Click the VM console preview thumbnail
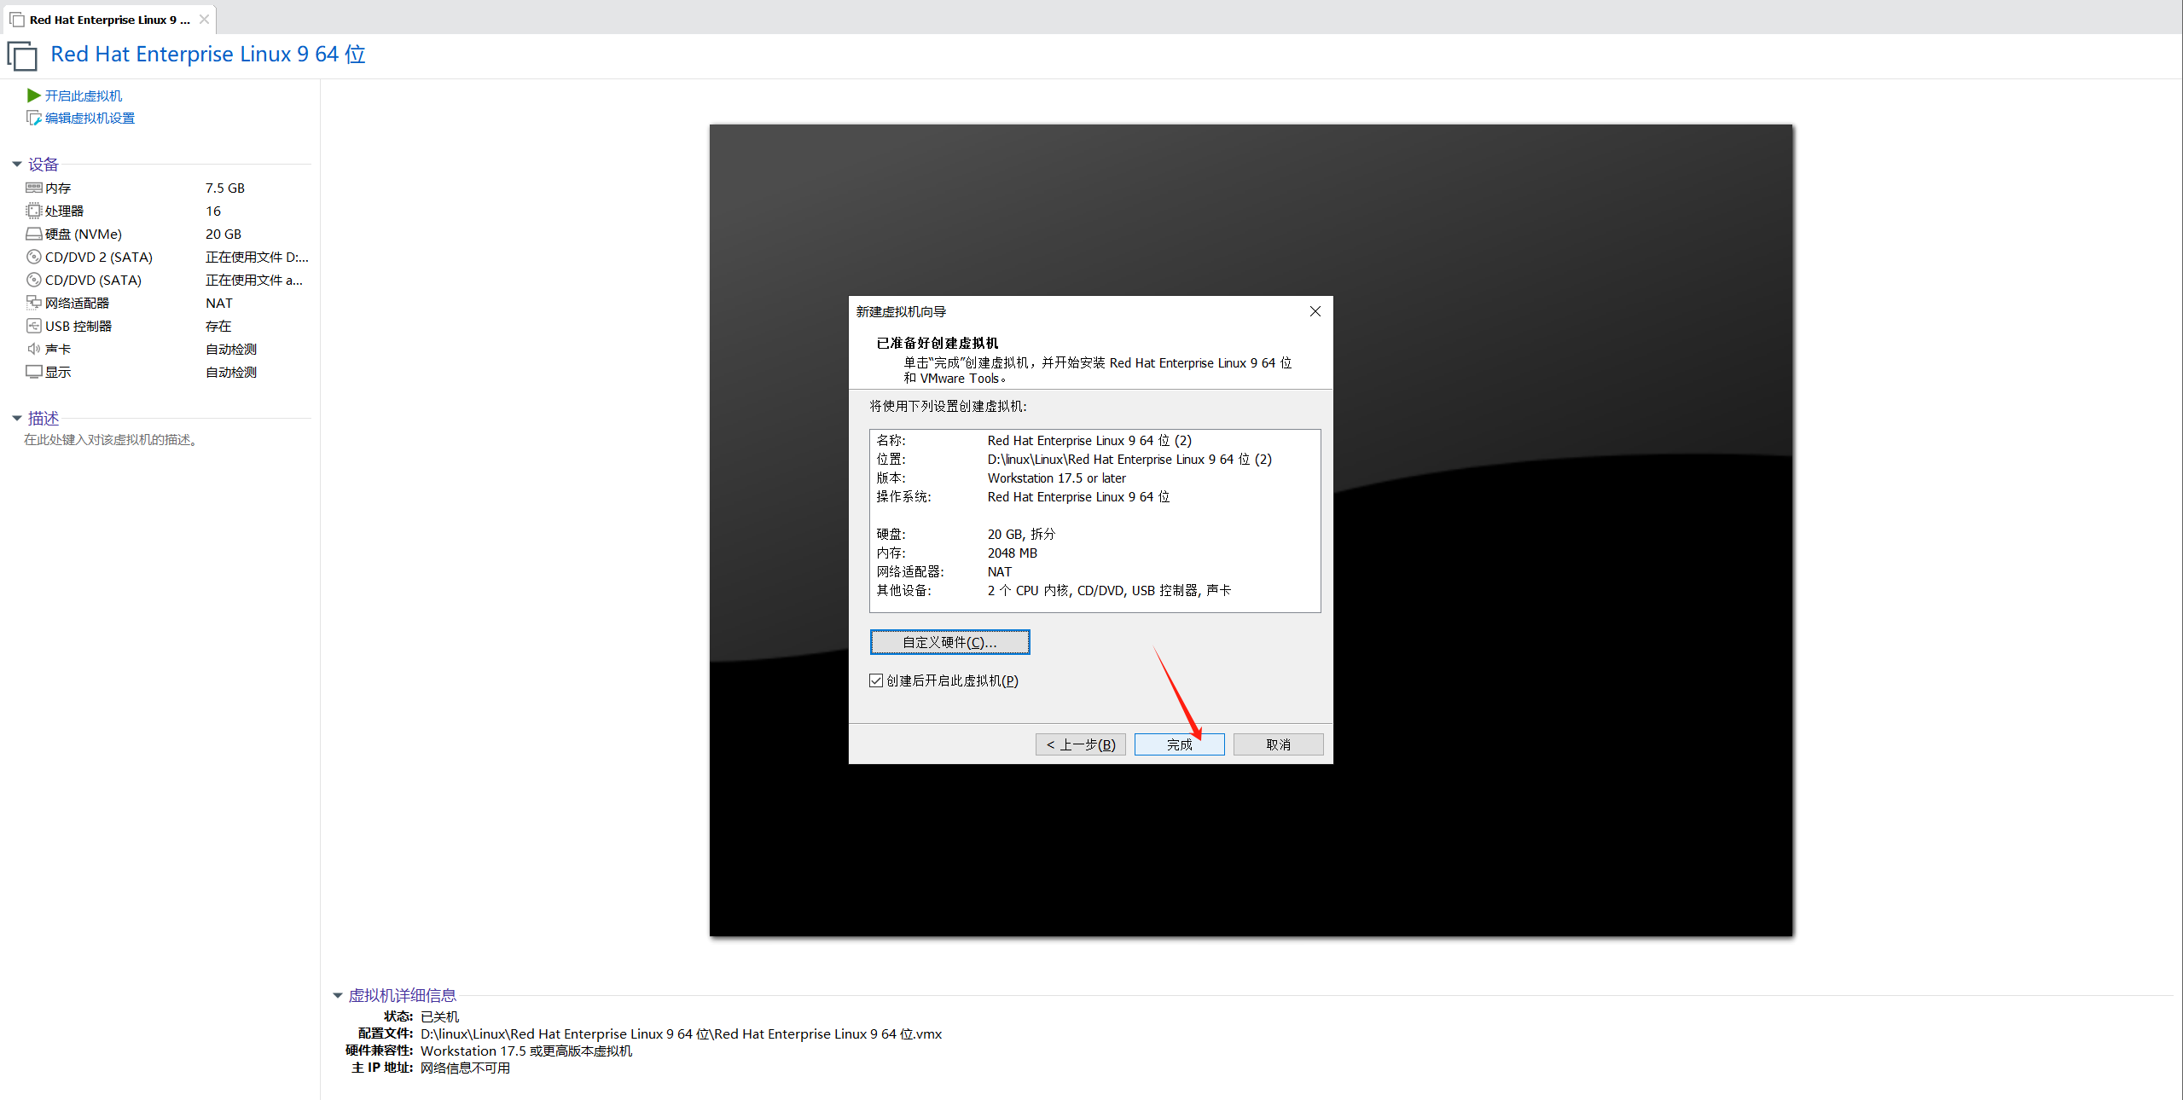 coord(1251,530)
